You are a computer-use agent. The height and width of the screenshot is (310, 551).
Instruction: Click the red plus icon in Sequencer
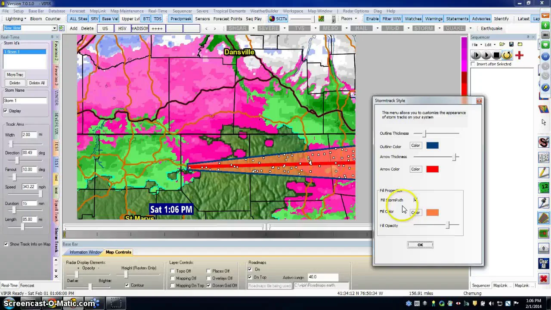[x=519, y=55]
